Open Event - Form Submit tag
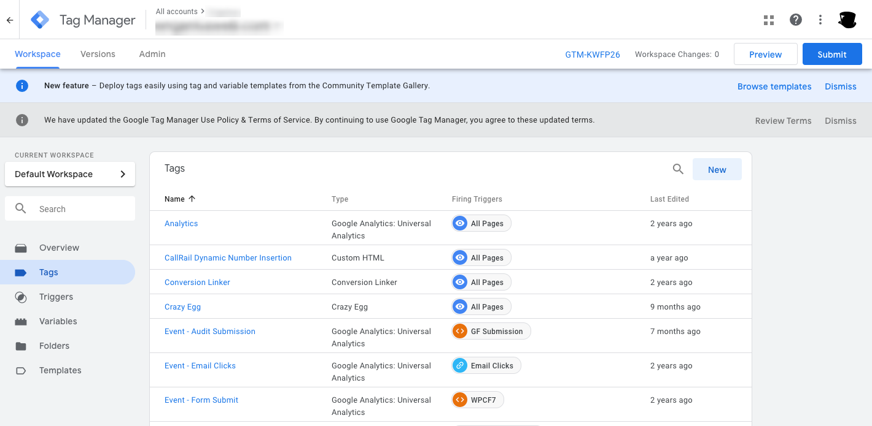872x426 pixels. tap(201, 400)
